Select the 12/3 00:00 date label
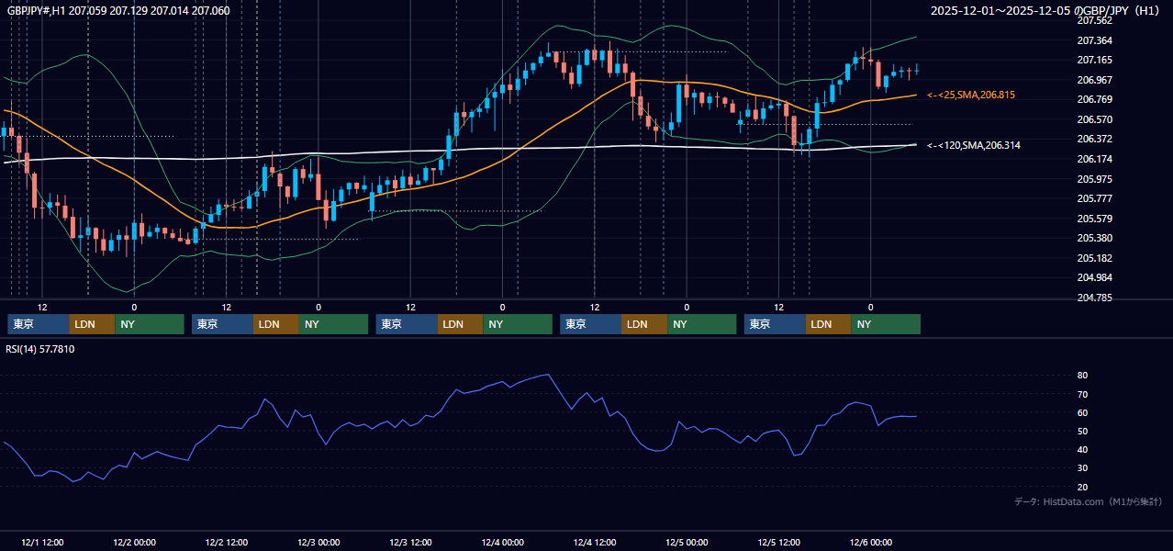The image size is (1173, 551). pyautogui.click(x=318, y=543)
